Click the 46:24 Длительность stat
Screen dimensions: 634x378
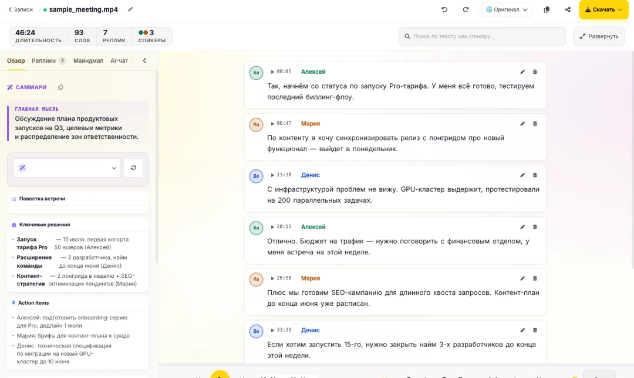[x=38, y=36]
